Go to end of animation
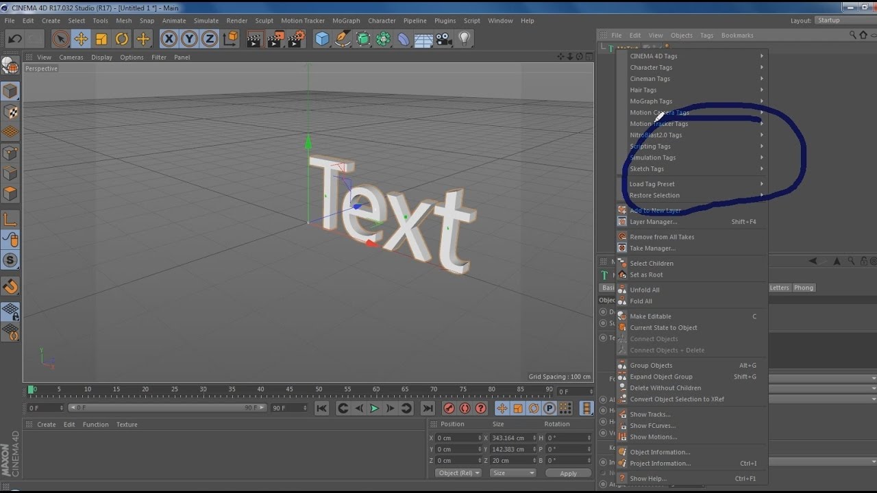This screenshot has height=493, width=877. click(x=428, y=408)
